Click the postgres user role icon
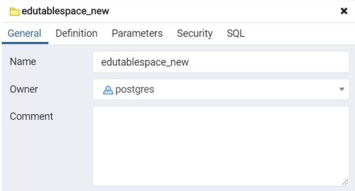The image size is (355, 191). click(x=106, y=90)
